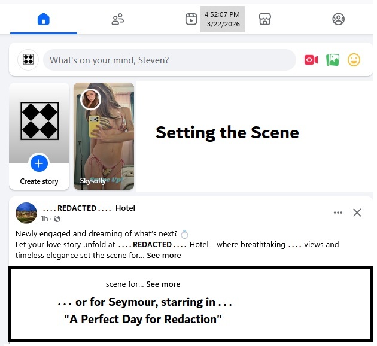Click the 1h post timestamp

click(x=45, y=218)
